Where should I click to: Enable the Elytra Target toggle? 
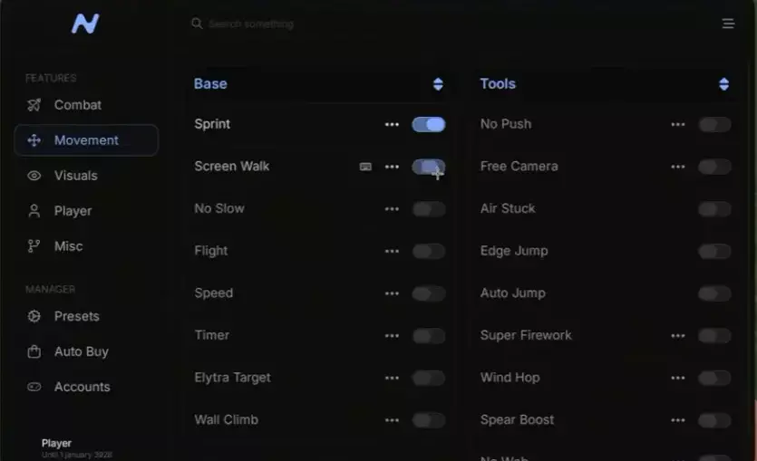point(428,378)
